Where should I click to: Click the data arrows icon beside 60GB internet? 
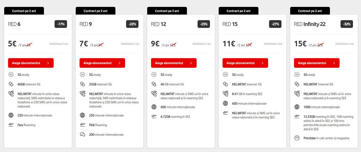pyautogui.click(x=11, y=84)
